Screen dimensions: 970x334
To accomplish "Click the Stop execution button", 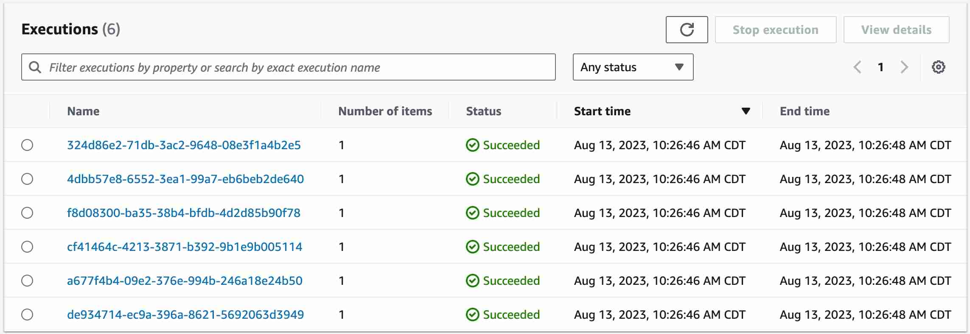I will (x=775, y=30).
